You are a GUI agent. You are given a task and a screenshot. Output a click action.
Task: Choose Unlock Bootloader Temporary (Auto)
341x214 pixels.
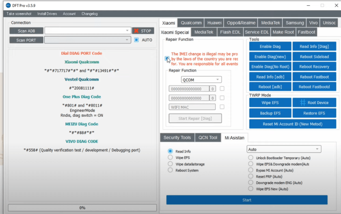(x=251, y=158)
